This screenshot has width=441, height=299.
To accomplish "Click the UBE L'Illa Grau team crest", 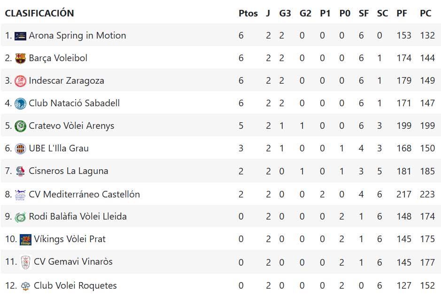I will pos(20,149).
